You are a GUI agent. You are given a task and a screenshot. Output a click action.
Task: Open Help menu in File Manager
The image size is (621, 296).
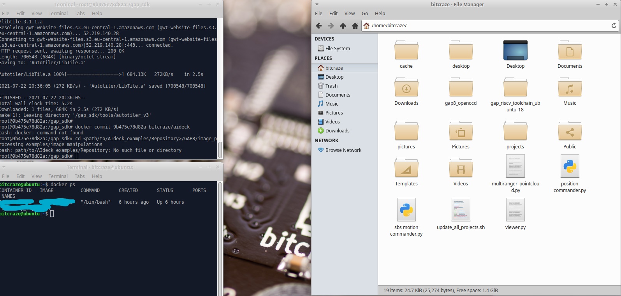pos(380,13)
